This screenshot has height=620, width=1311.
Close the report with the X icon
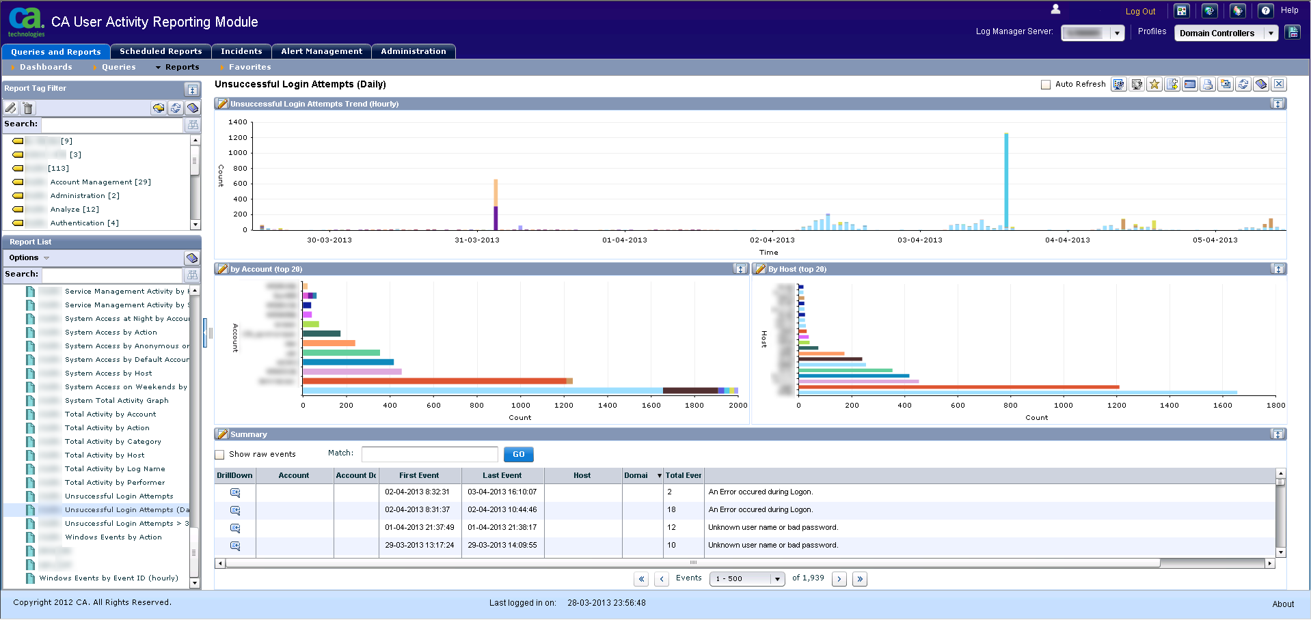coord(1279,84)
